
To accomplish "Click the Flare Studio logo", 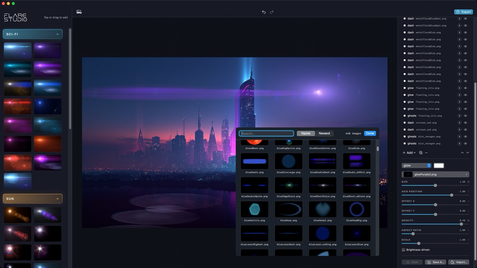I will [x=15, y=17].
